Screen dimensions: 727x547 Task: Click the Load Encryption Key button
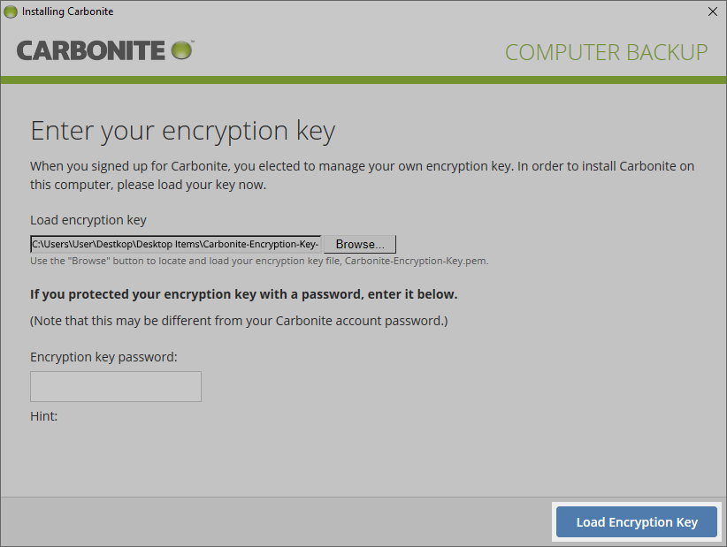(637, 522)
